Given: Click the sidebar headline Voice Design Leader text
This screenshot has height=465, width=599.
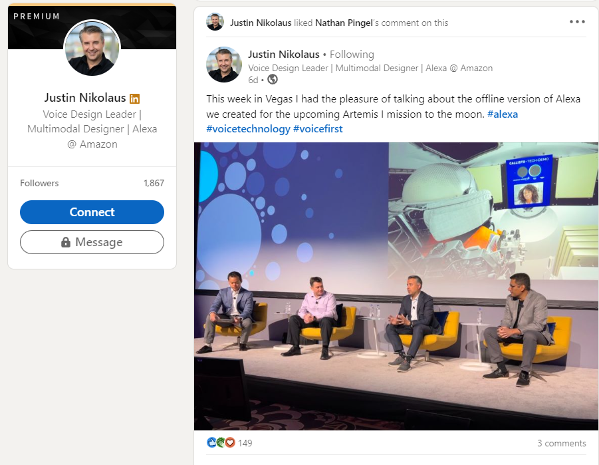Looking at the screenshot, I should pyautogui.click(x=92, y=129).
